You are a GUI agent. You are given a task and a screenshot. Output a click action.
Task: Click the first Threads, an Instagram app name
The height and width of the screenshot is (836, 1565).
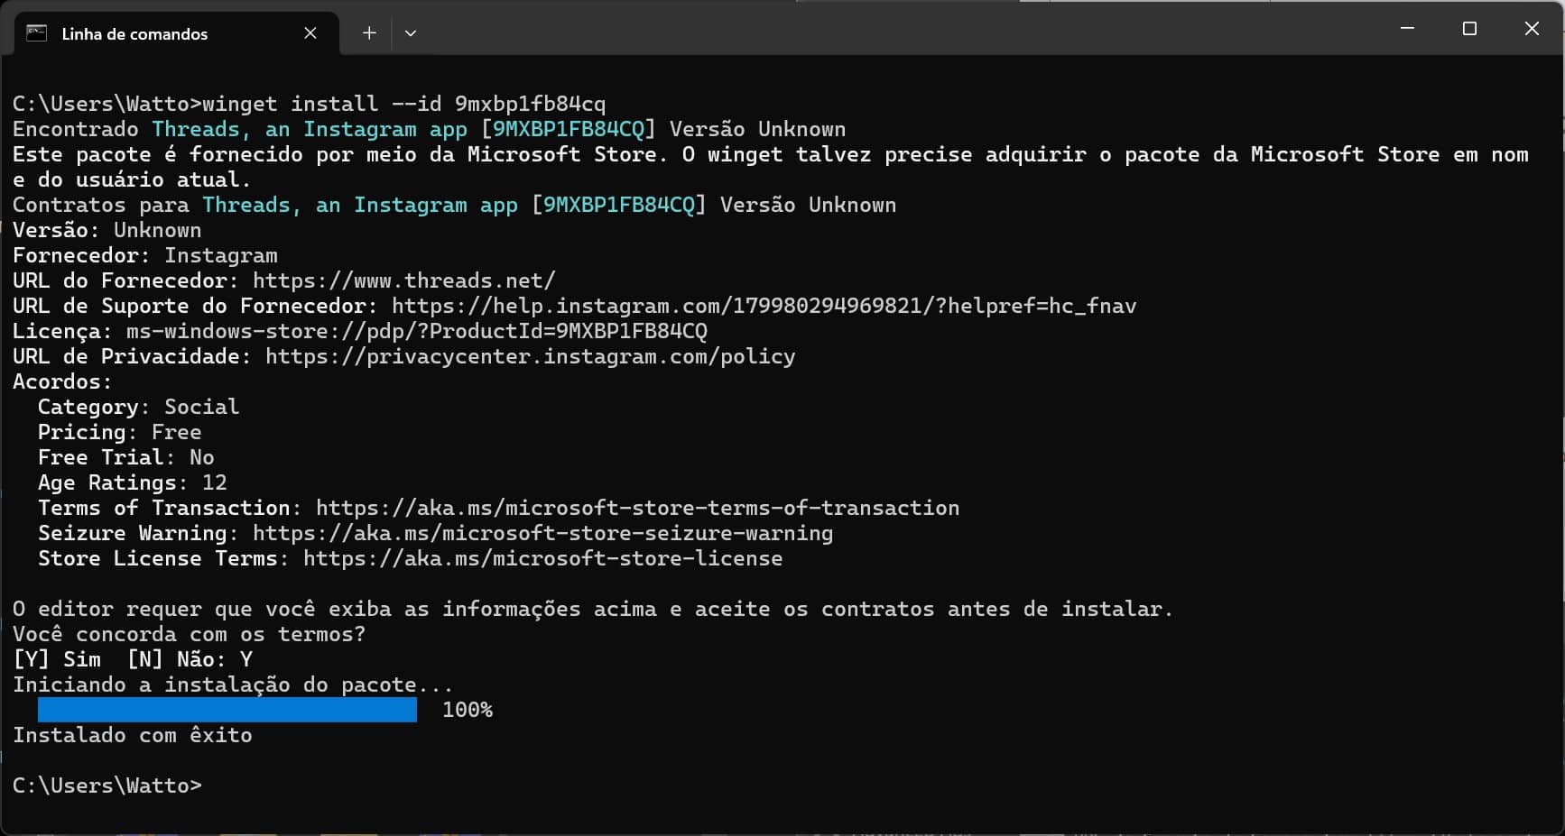310,129
